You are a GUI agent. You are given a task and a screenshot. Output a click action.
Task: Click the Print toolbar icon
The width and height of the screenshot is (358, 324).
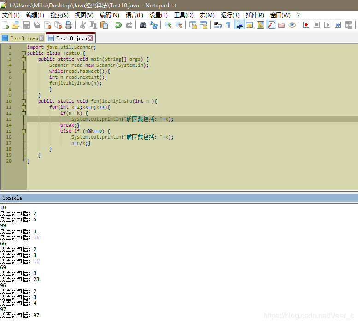[x=69, y=25]
